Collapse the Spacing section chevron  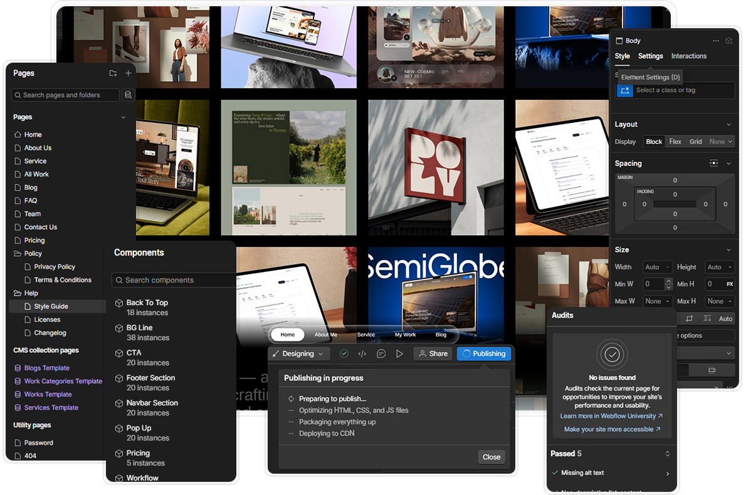(728, 164)
